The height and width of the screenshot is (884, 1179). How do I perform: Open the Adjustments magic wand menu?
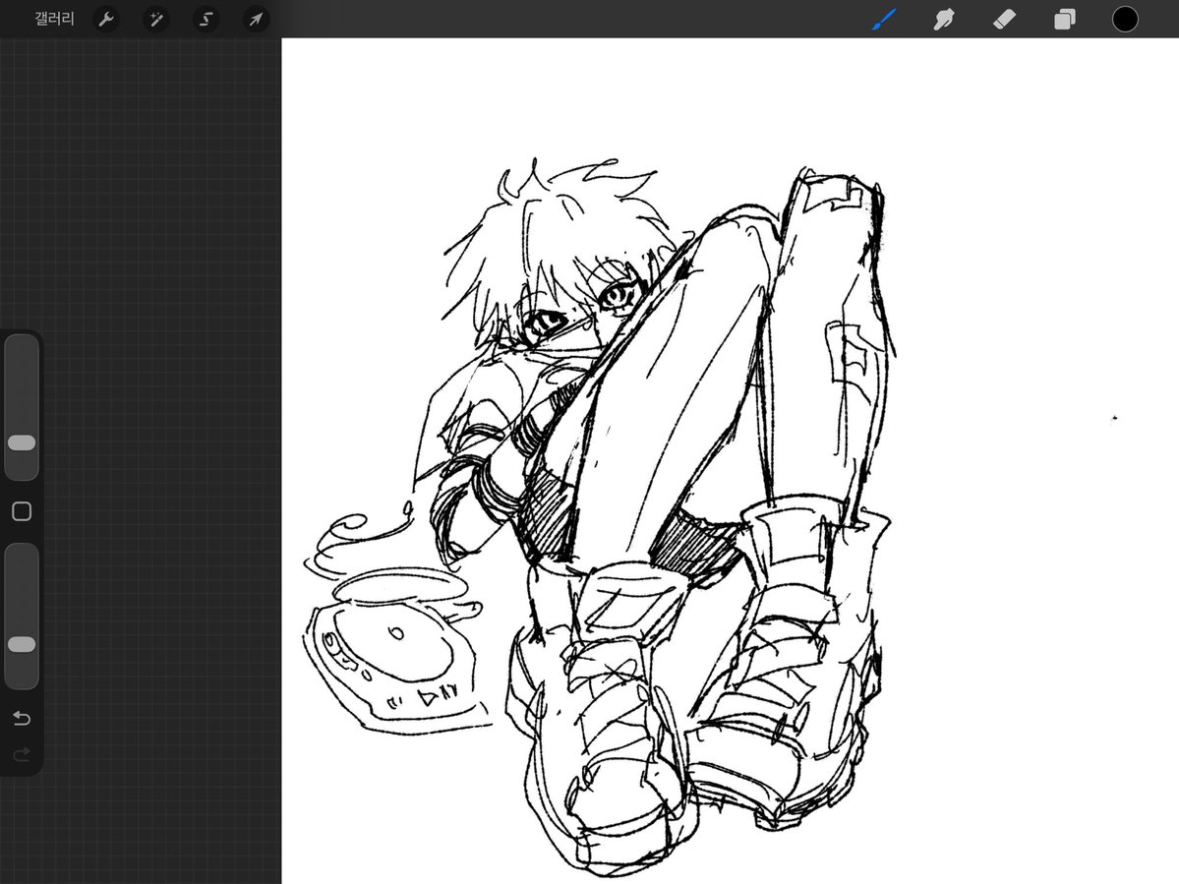pyautogui.click(x=156, y=20)
